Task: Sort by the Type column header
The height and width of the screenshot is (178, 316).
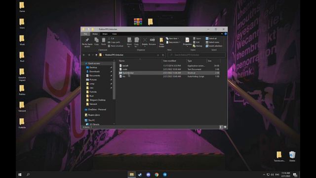Action: tap(197, 61)
